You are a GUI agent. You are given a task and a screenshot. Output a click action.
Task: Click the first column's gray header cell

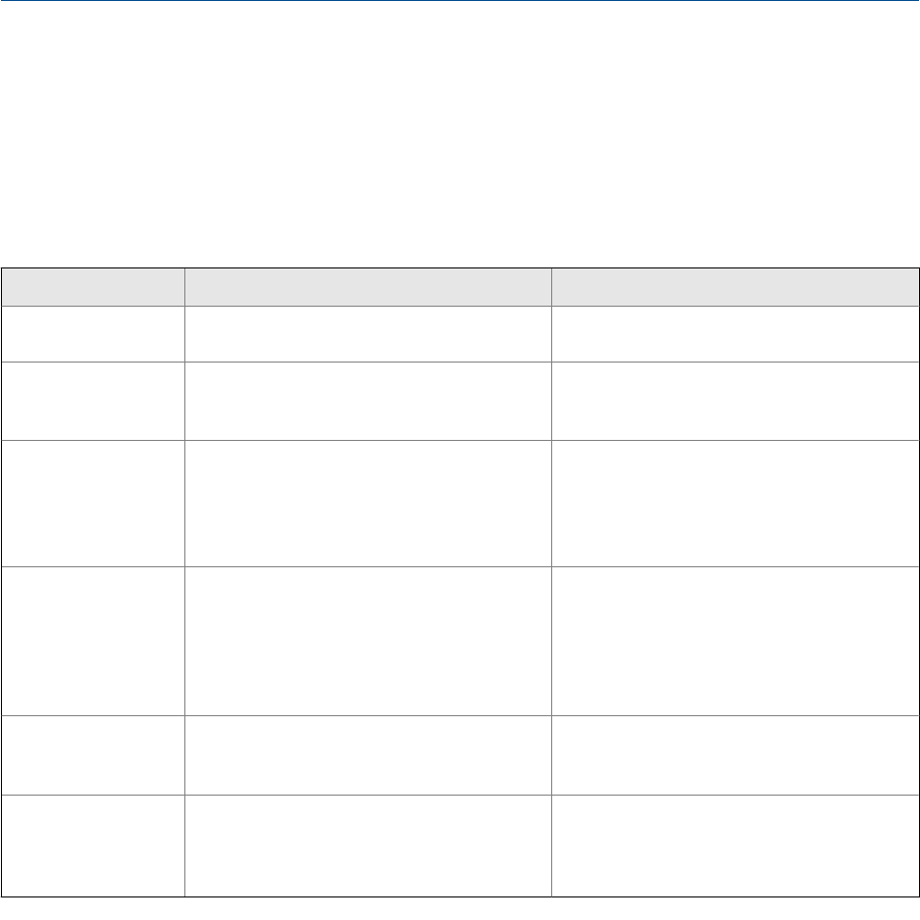pyautogui.click(x=92, y=286)
